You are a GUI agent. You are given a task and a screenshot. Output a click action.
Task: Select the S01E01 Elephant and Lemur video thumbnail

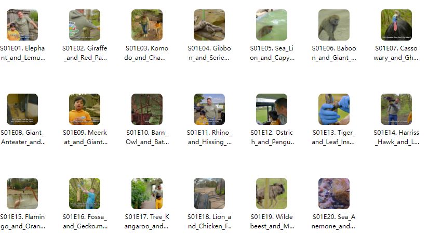pos(22,25)
